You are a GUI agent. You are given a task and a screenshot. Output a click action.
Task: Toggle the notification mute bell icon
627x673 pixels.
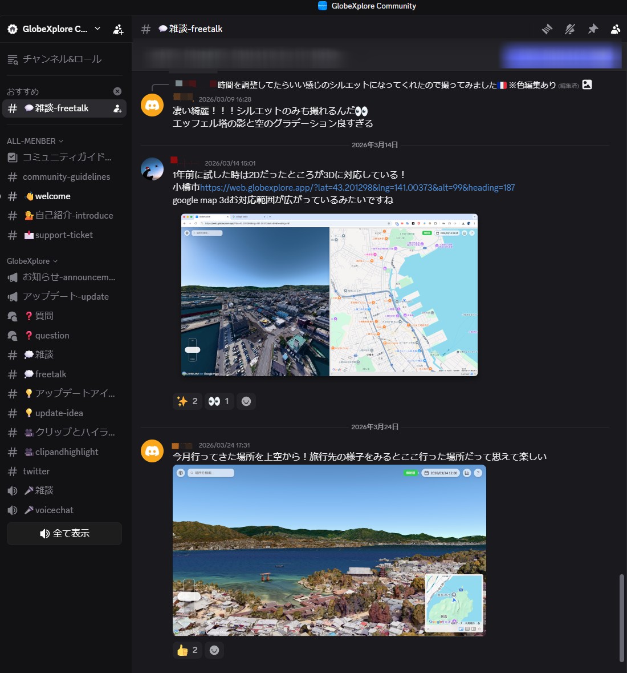tap(570, 29)
